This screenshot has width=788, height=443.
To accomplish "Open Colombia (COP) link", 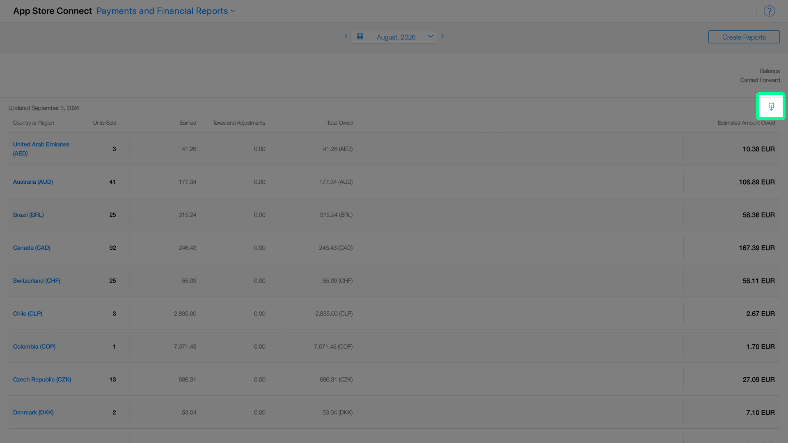I will click(34, 347).
